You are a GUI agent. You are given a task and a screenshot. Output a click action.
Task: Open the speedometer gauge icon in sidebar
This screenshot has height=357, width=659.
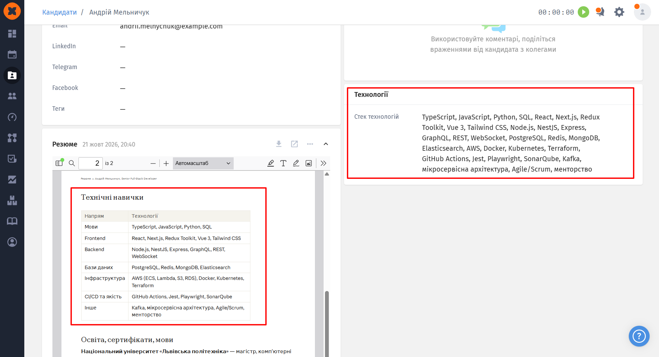tap(12, 117)
